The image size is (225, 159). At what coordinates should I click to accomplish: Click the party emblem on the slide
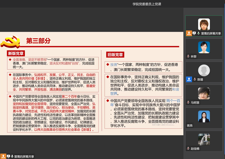click(10, 42)
